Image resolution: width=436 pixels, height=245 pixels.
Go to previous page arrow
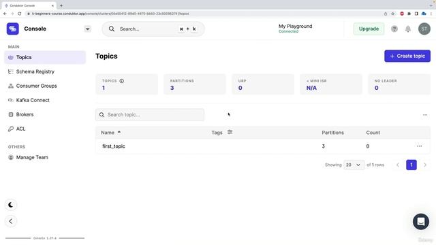(398, 165)
